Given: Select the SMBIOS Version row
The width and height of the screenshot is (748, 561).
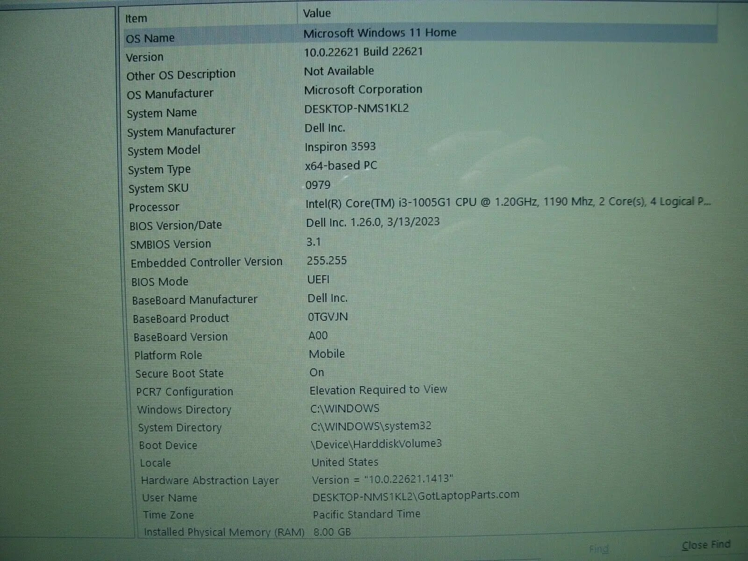Looking at the screenshot, I should (x=170, y=244).
